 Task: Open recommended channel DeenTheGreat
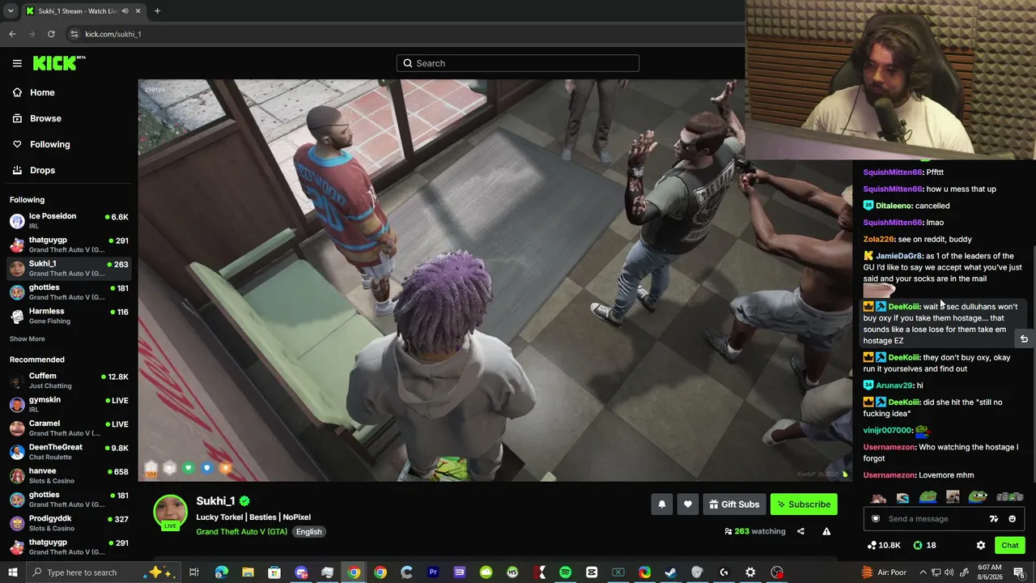tap(69, 452)
